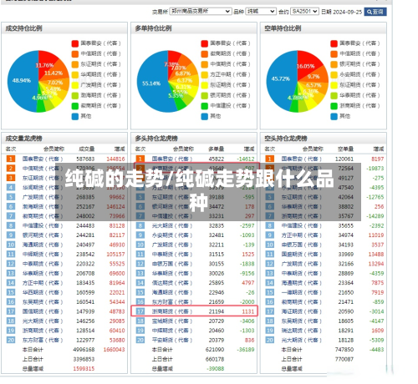Click rank 20 blue badge in 成交量龙虎榜
The width and height of the screenshot is (418, 384).
point(11,340)
